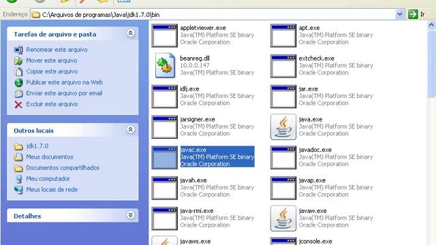
Task: Select the beanreg.dll file icon
Action: [x=165, y=65]
